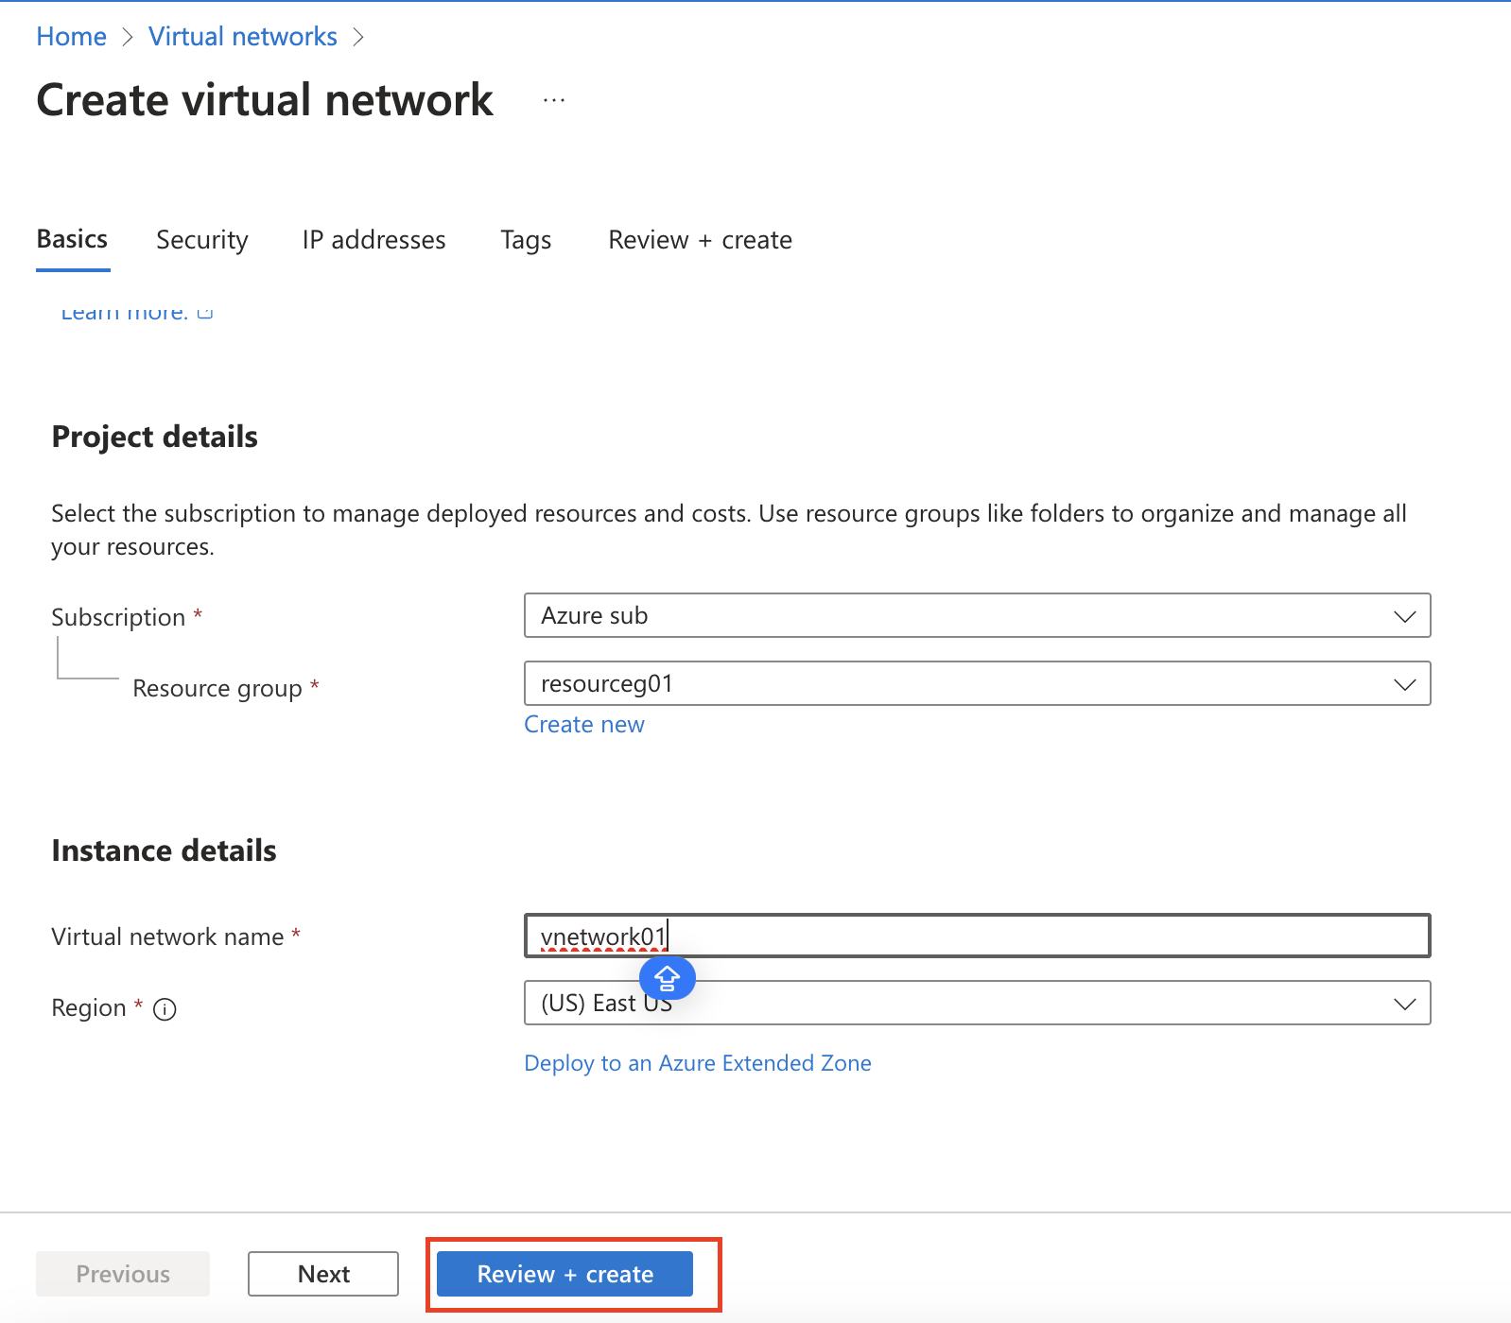Click the Instance details heading
Viewport: 1511px width, 1323px height.
[165, 850]
